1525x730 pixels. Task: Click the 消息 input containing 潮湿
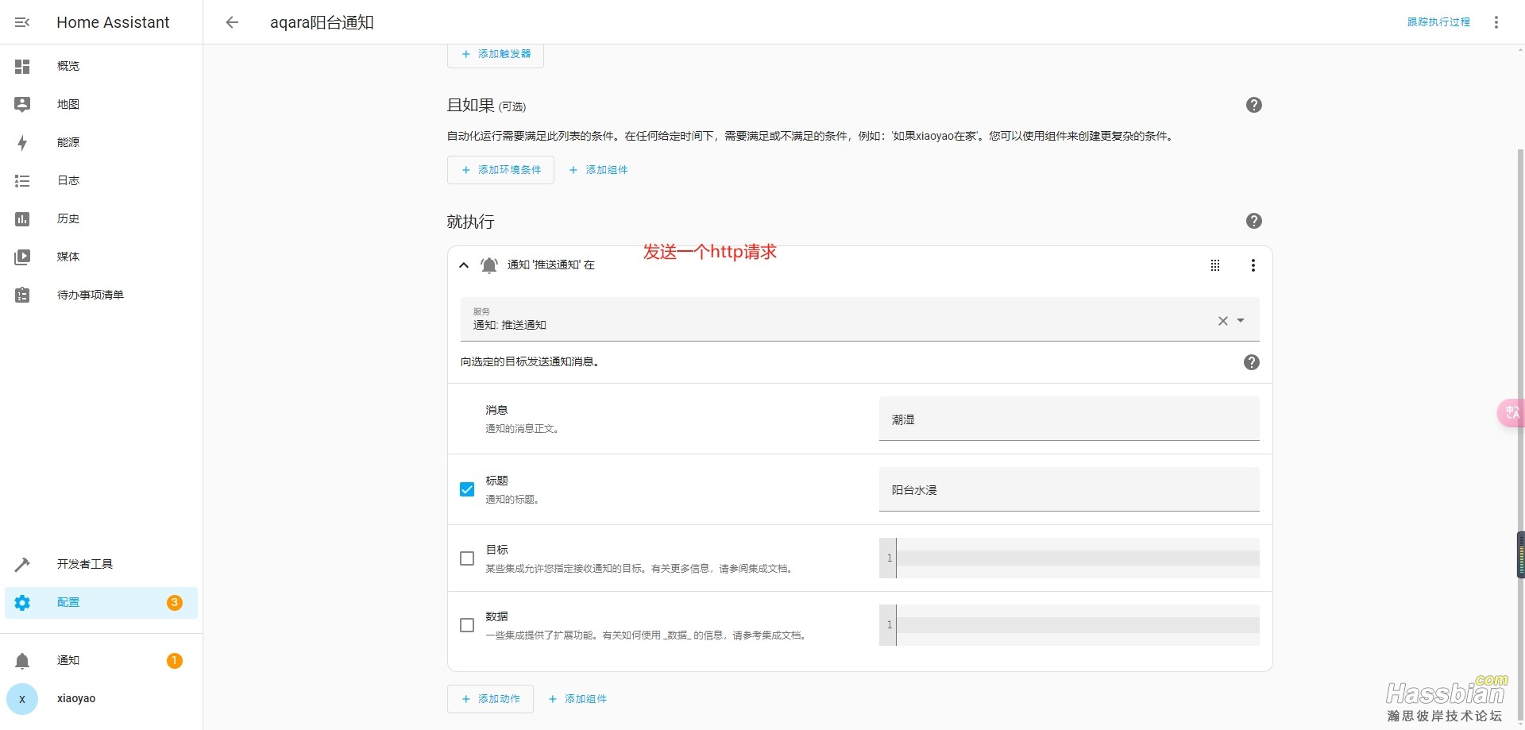[x=1069, y=419]
